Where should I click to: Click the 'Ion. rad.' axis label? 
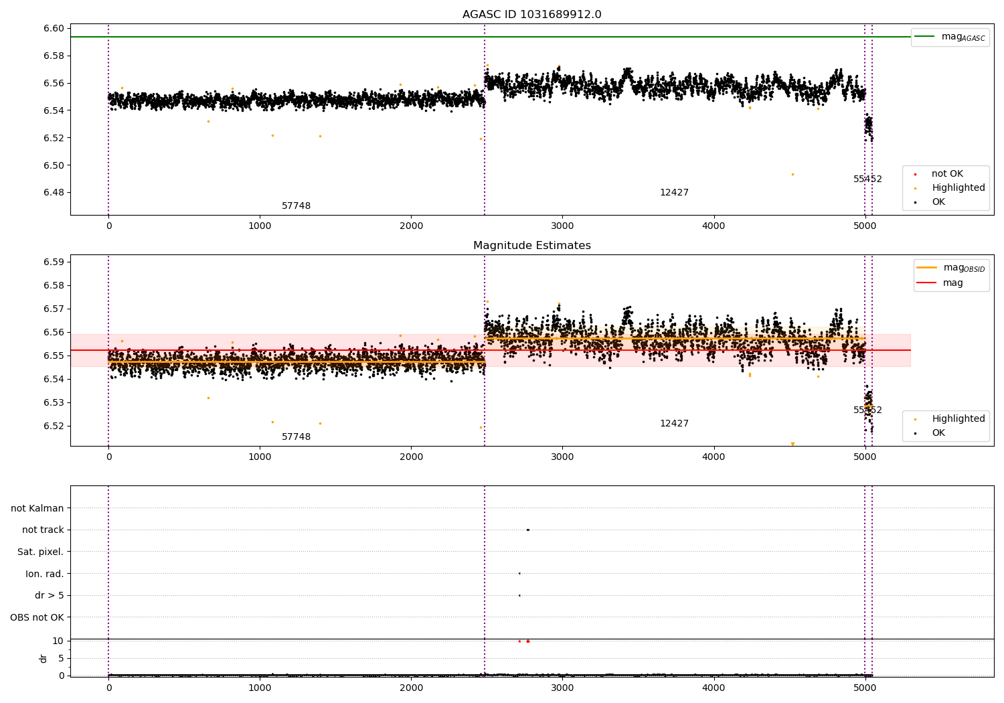pyautogui.click(x=45, y=574)
